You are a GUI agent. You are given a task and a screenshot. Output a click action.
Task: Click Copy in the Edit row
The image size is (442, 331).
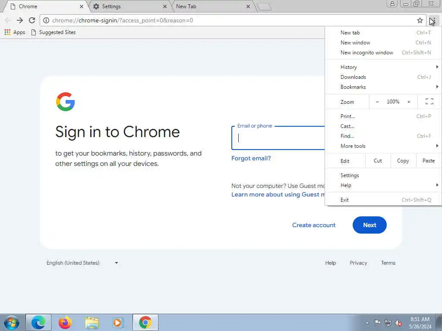[403, 161]
